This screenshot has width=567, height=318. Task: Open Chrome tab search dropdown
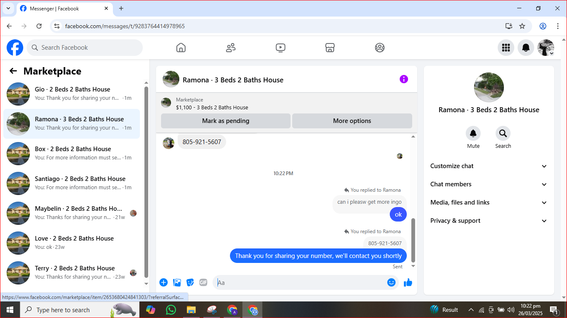pyautogui.click(x=8, y=8)
